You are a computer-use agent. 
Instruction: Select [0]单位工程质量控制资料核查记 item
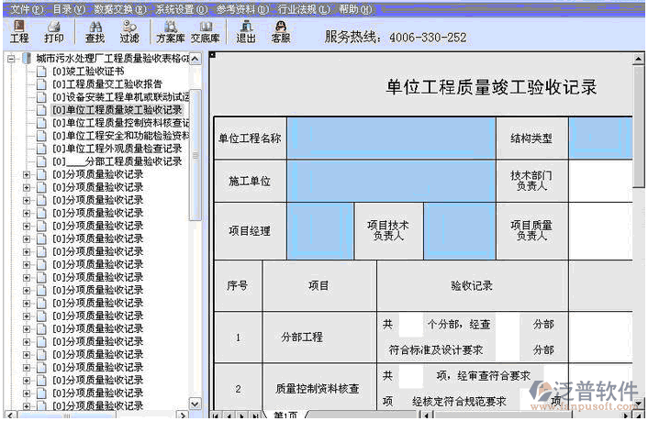[120, 123]
